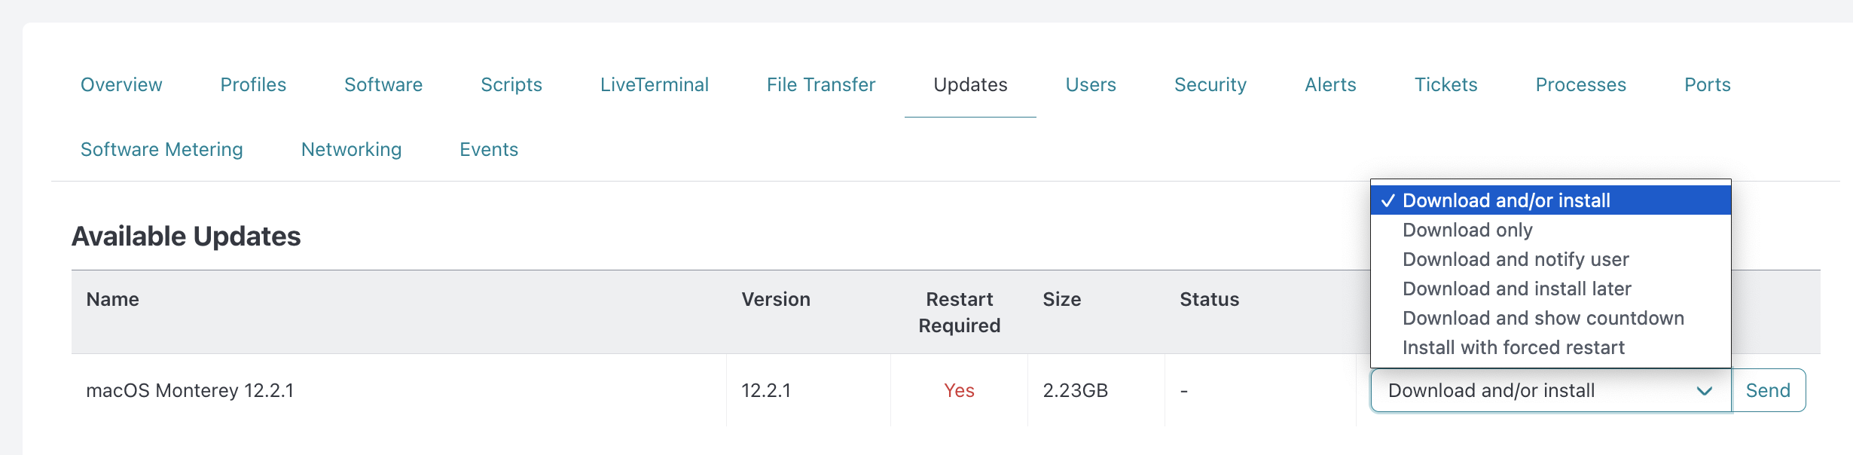Click the Security tab
This screenshot has width=1853, height=455.
[x=1210, y=85]
